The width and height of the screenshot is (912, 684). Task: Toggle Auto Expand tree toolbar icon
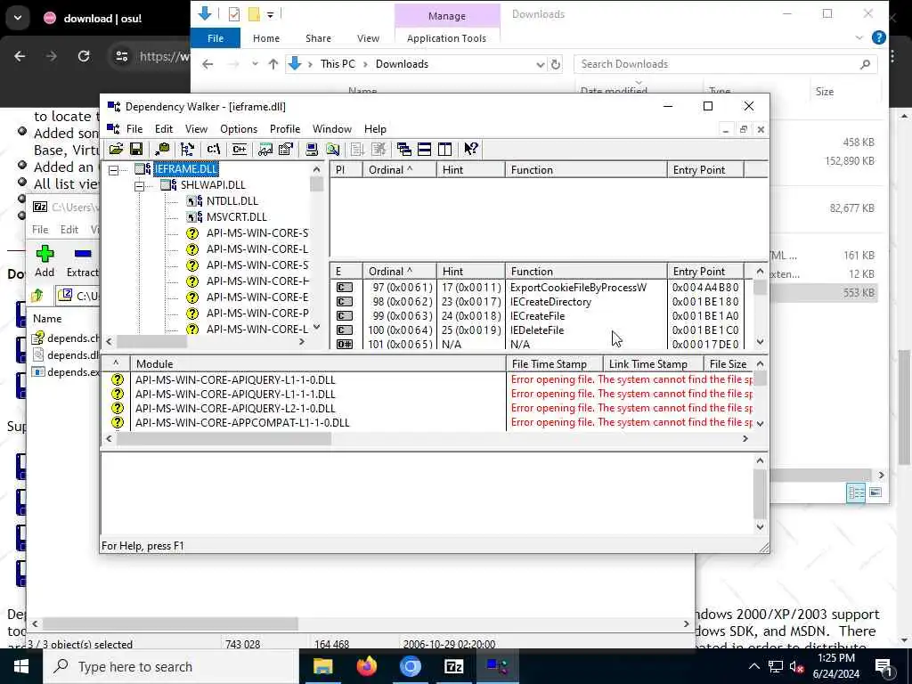[x=187, y=150]
